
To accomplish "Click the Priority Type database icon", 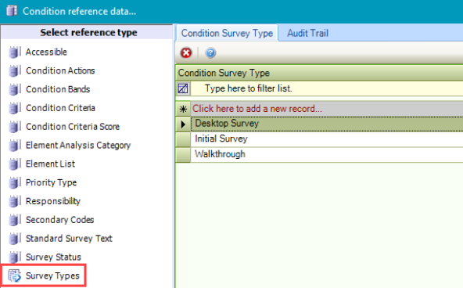I will [x=15, y=182].
